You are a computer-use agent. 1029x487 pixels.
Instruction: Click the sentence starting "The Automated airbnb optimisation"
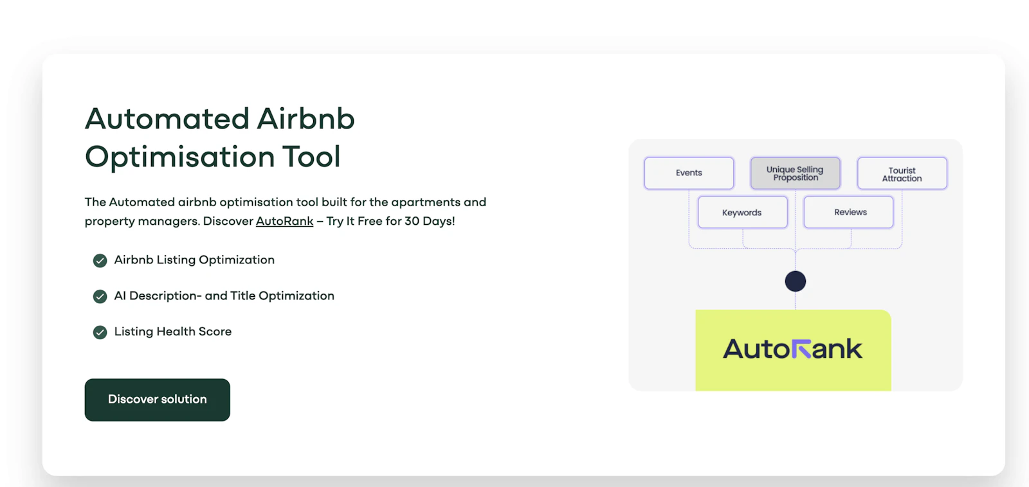pos(285,202)
